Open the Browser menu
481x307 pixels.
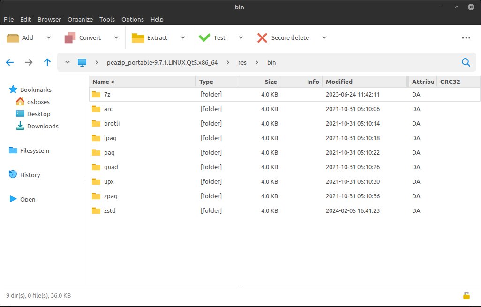49,19
